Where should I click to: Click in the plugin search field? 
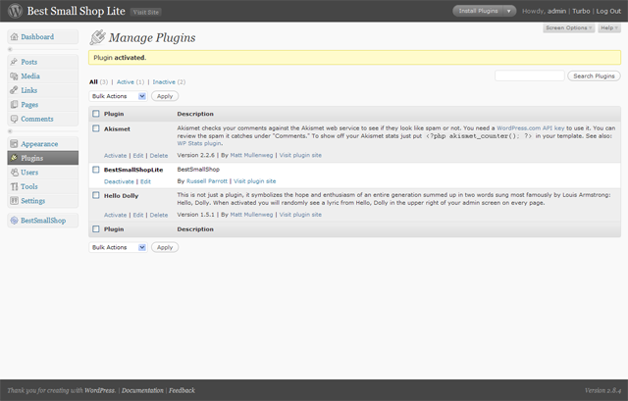(530, 75)
